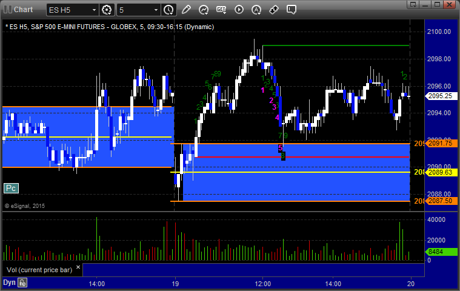Click the GET toolbar icon

(221, 10)
